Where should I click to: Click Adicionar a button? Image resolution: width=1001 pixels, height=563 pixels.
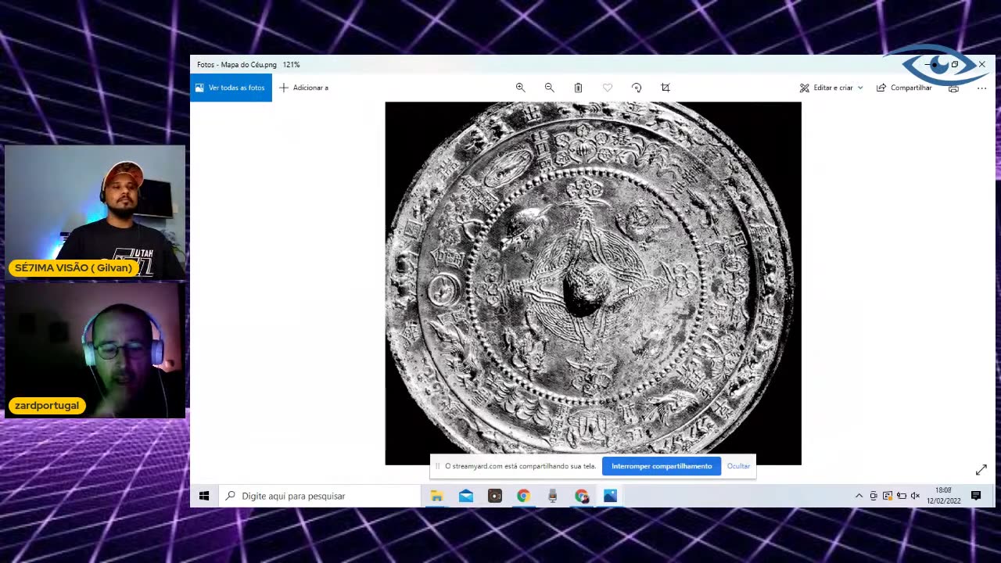point(304,88)
